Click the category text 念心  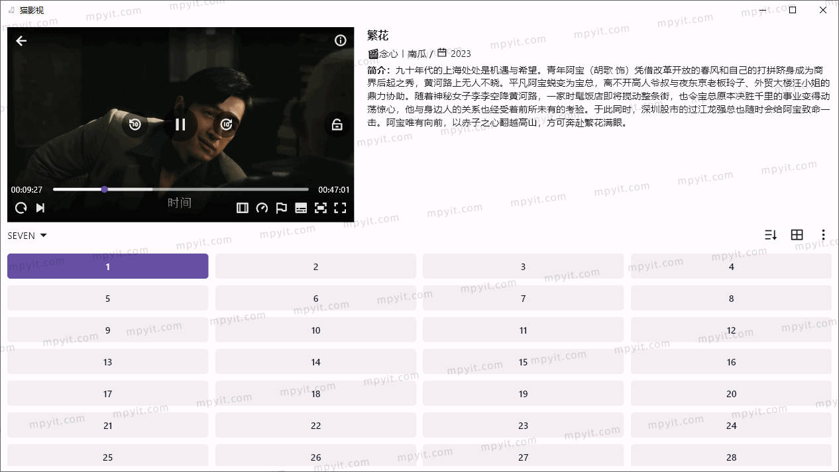(388, 54)
